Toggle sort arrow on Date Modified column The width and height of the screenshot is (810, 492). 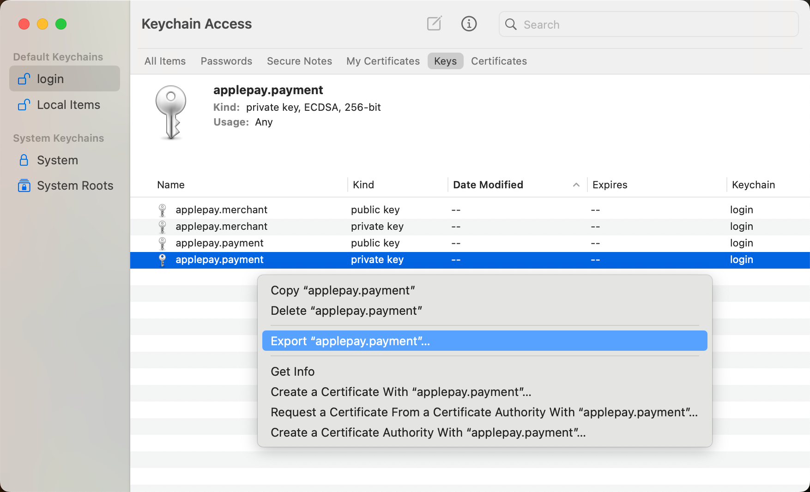[576, 185]
